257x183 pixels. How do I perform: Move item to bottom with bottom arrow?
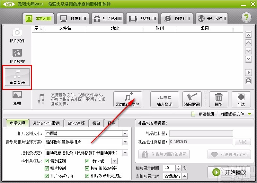point(248,59)
